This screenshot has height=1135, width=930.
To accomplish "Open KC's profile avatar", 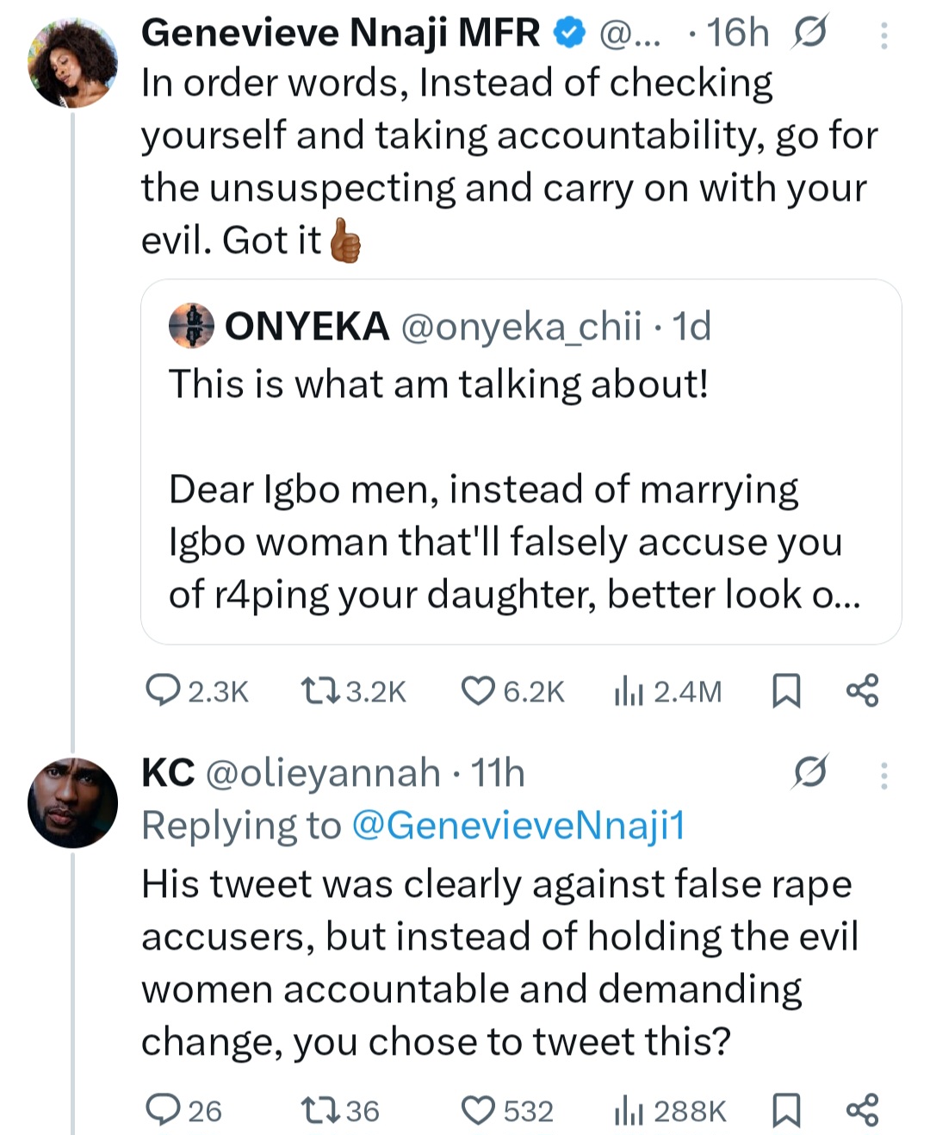I will point(72,802).
